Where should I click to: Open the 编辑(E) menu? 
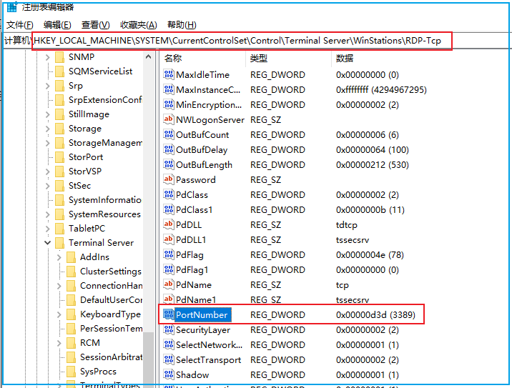click(x=57, y=25)
